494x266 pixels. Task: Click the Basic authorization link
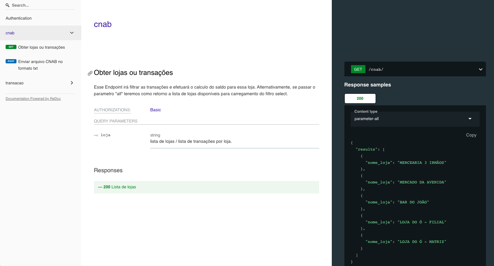[x=155, y=110]
